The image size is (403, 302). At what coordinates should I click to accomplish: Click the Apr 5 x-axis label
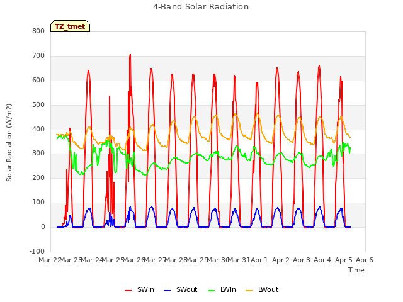pyautogui.click(x=344, y=260)
